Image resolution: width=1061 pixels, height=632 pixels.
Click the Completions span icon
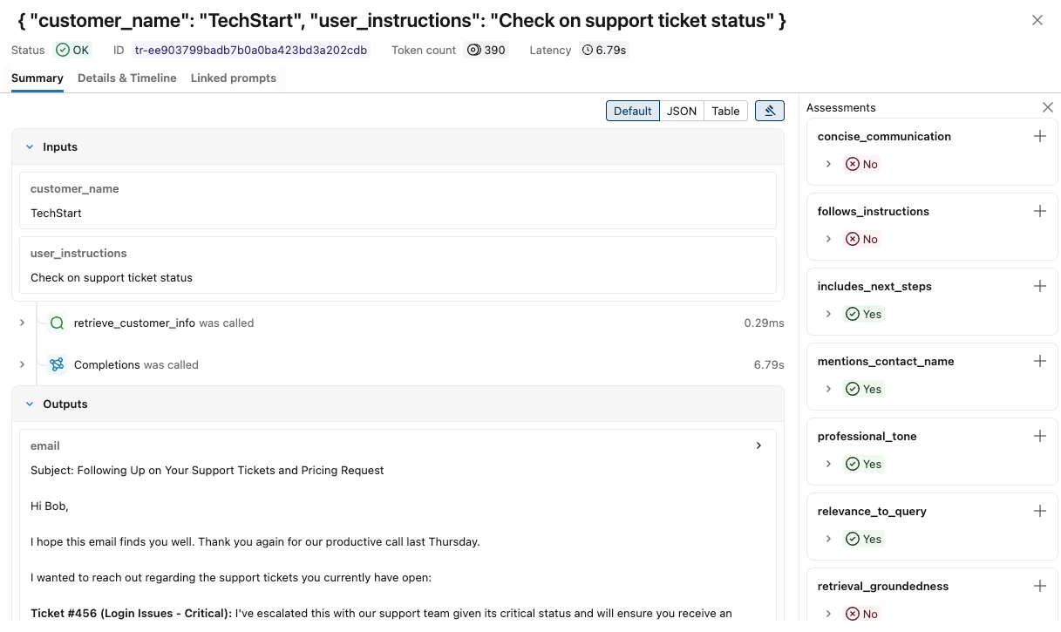click(58, 364)
